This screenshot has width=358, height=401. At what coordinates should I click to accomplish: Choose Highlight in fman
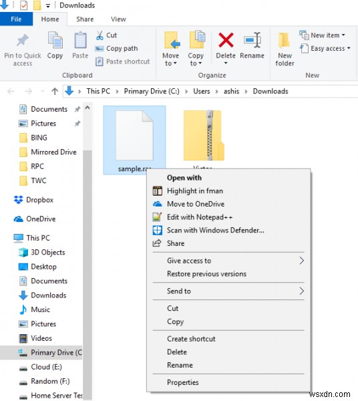pos(195,191)
